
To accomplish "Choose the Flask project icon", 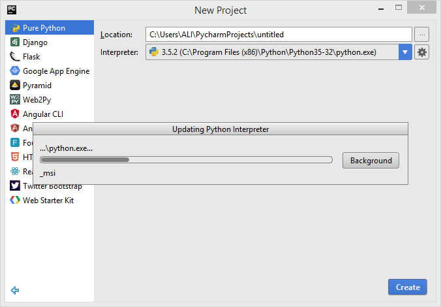I will pyautogui.click(x=15, y=56).
